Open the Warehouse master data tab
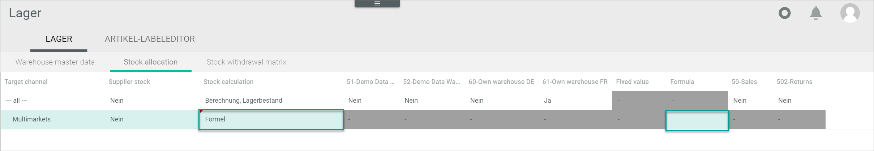 click(55, 62)
